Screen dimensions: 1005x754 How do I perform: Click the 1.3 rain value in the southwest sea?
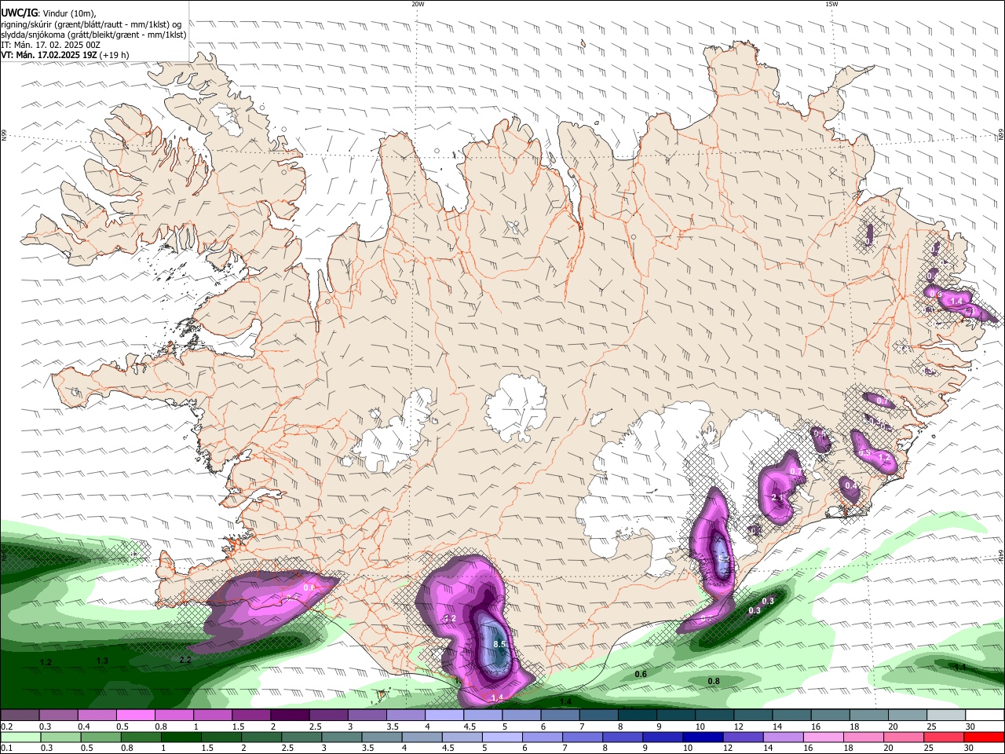click(x=102, y=661)
